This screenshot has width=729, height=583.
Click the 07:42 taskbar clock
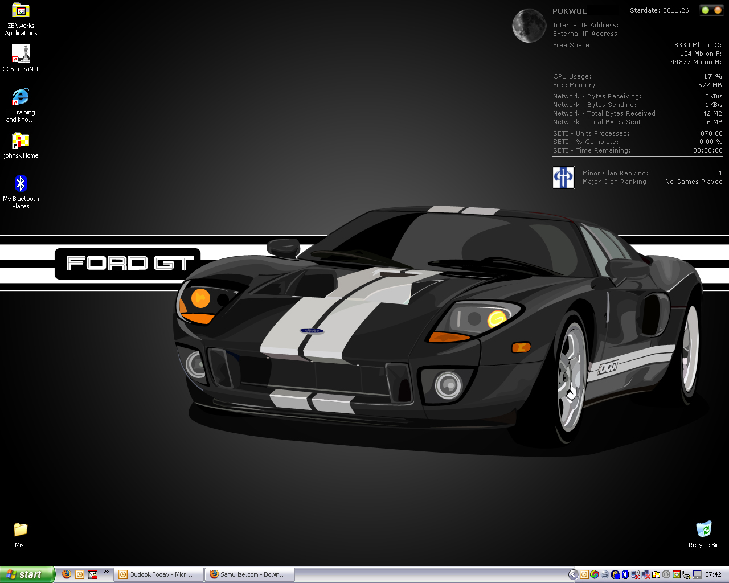pyautogui.click(x=713, y=574)
